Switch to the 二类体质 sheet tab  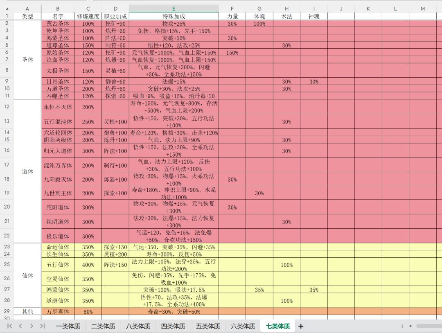pyautogui.click(x=103, y=326)
